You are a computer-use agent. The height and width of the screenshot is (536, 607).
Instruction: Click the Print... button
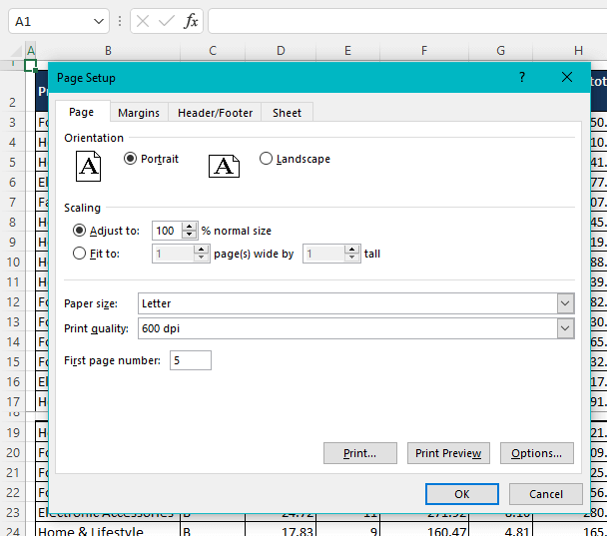[x=360, y=453]
